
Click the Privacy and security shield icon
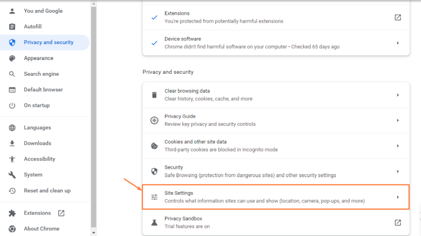[13, 43]
